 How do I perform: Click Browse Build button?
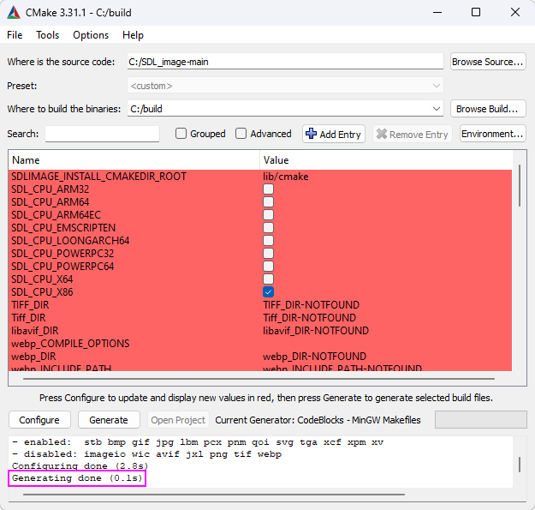click(x=488, y=109)
